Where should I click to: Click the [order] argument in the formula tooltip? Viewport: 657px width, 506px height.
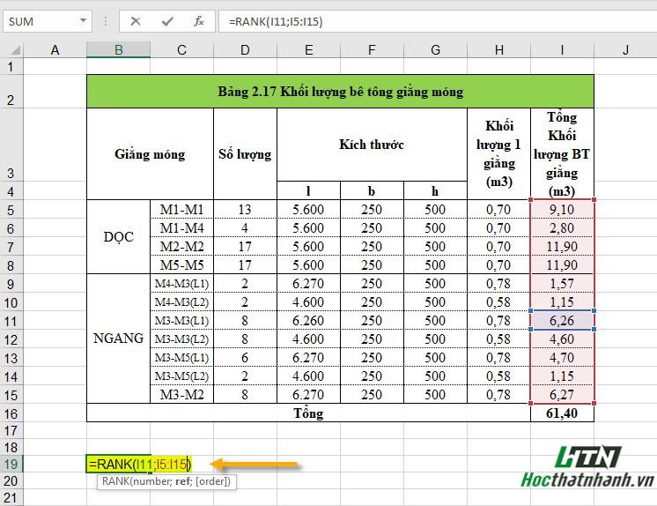[x=215, y=481]
